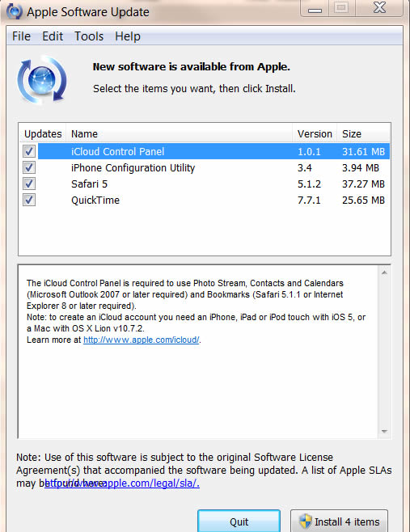Click version 1.0.1 cell
Image resolution: width=410 pixels, height=532 pixels.
coord(309,152)
